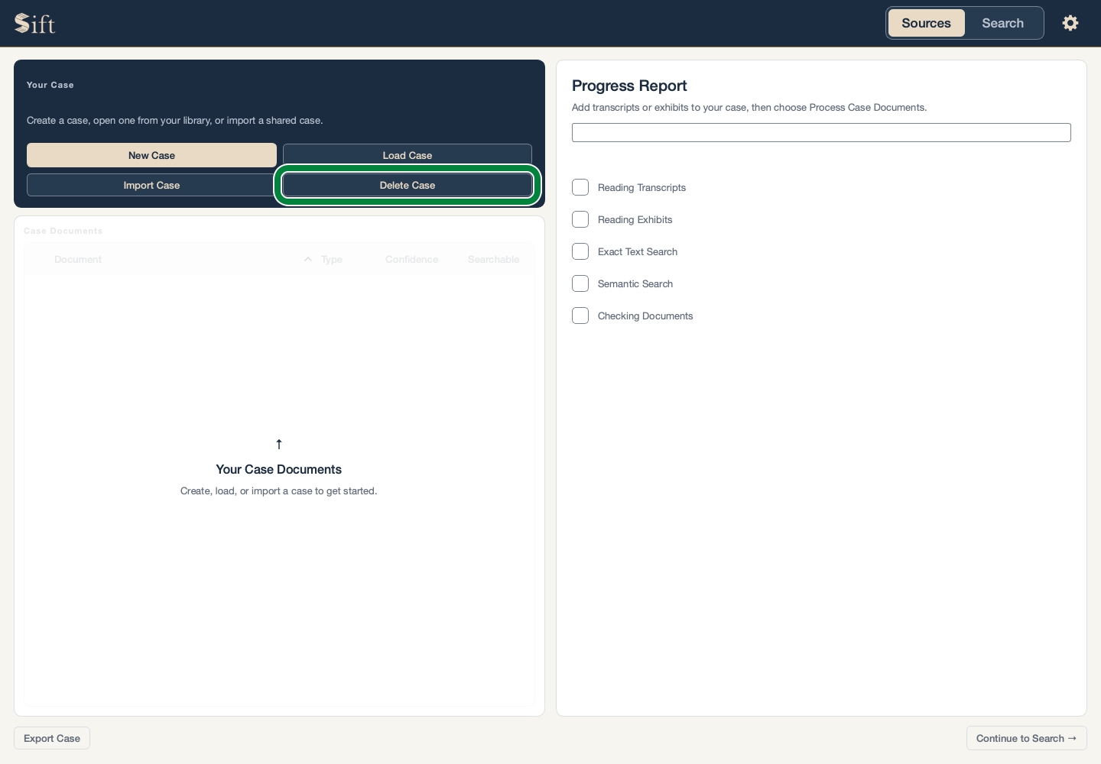Click the Progress Report heading
Screen dimensions: 1101x764
tap(629, 86)
